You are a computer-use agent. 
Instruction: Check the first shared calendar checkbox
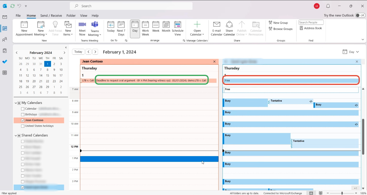23,141
